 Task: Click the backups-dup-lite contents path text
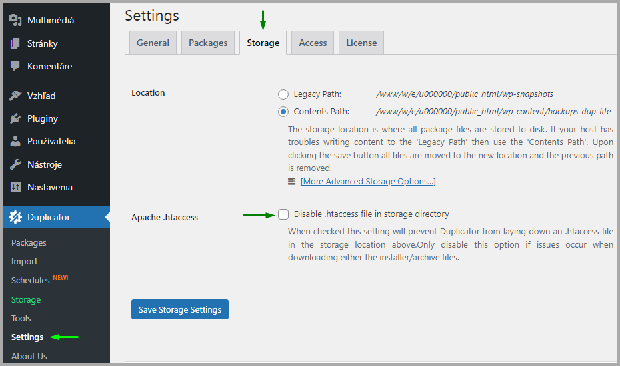pyautogui.click(x=493, y=112)
